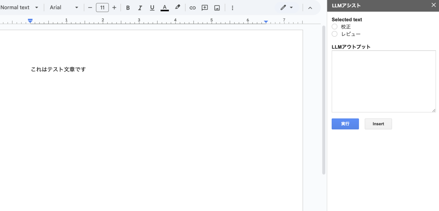Image resolution: width=439 pixels, height=211 pixels.
Task: Click the LLMアシスト sidebar title
Action: click(x=346, y=5)
